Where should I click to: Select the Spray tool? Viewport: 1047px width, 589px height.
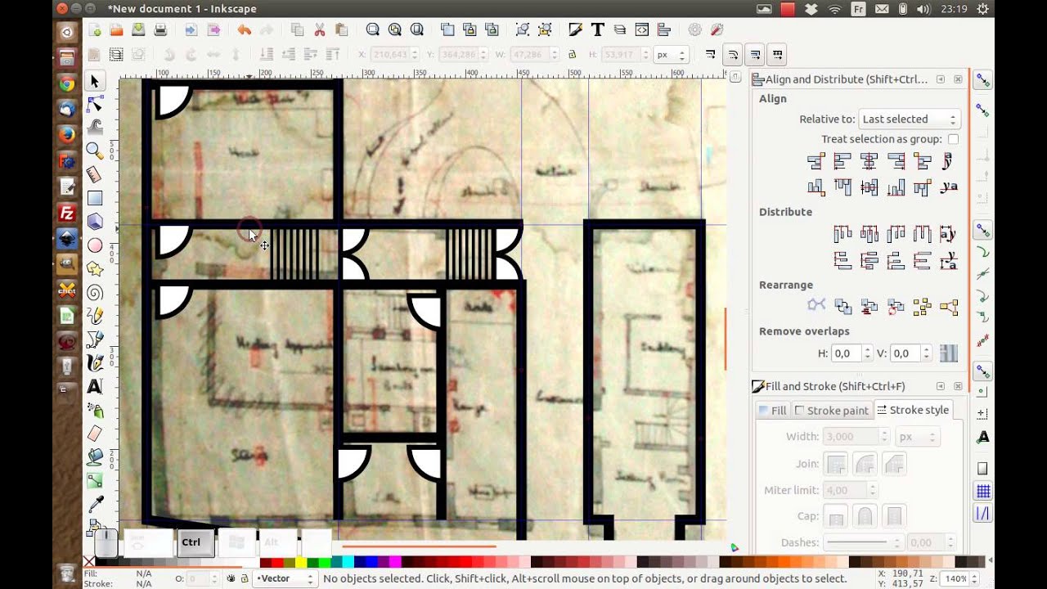pyautogui.click(x=95, y=410)
